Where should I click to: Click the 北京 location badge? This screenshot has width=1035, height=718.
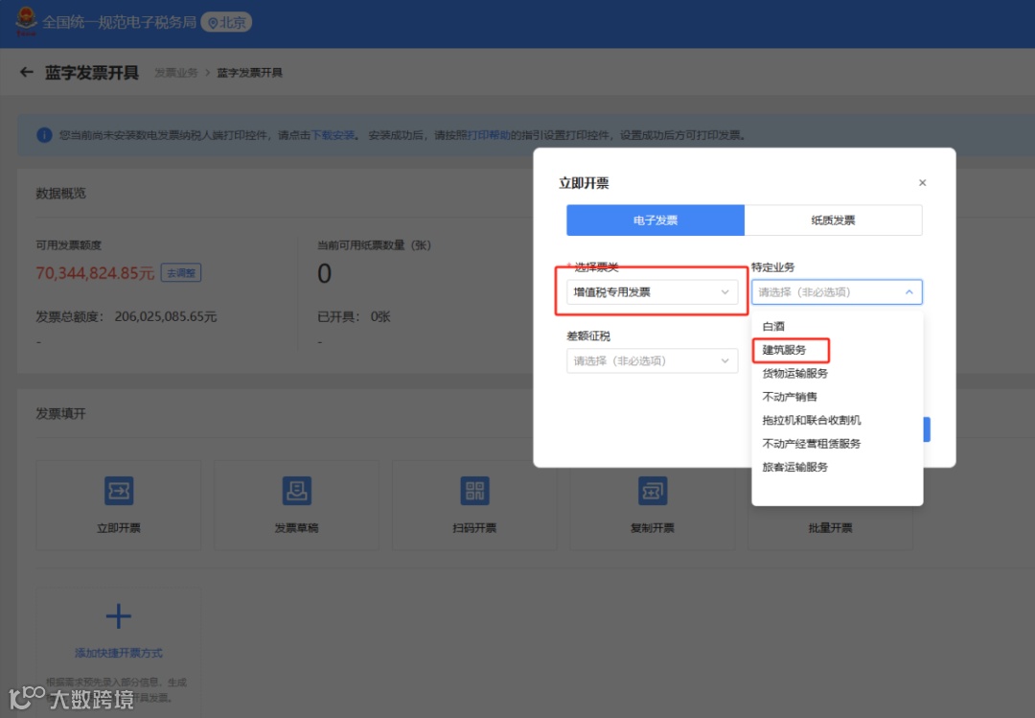point(226,22)
